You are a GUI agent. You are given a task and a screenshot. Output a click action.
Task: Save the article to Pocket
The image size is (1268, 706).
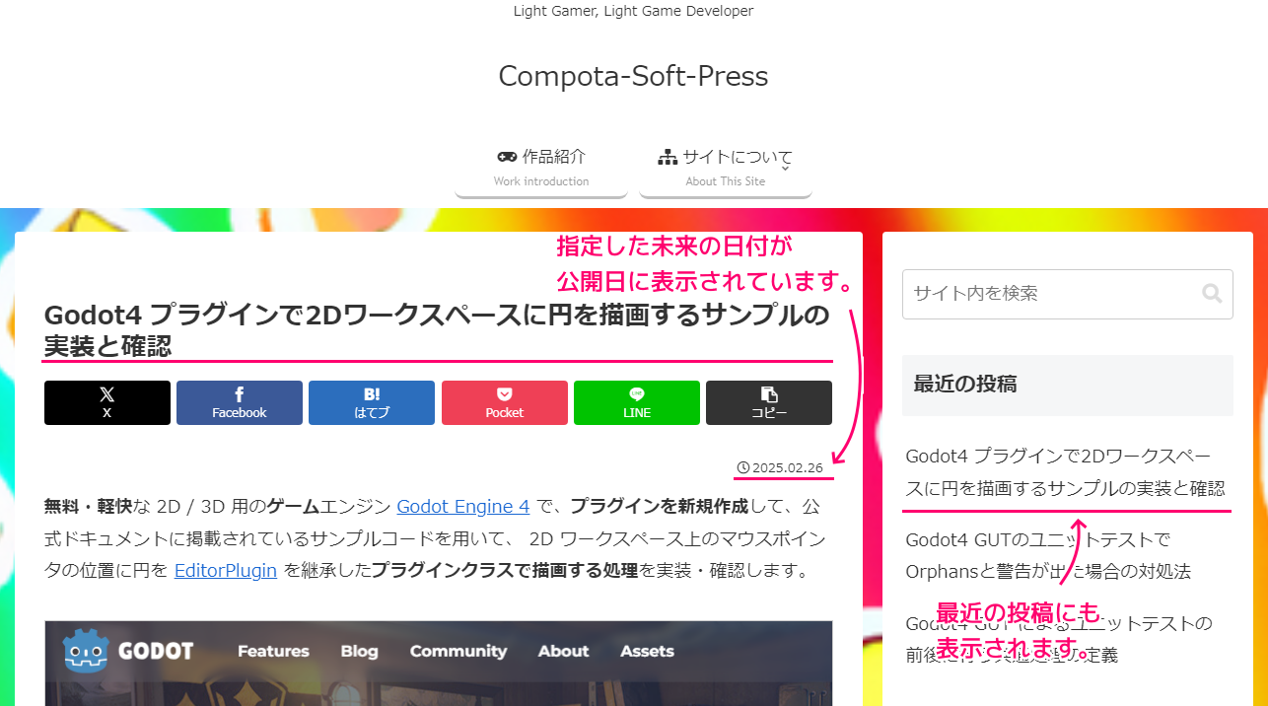505,402
